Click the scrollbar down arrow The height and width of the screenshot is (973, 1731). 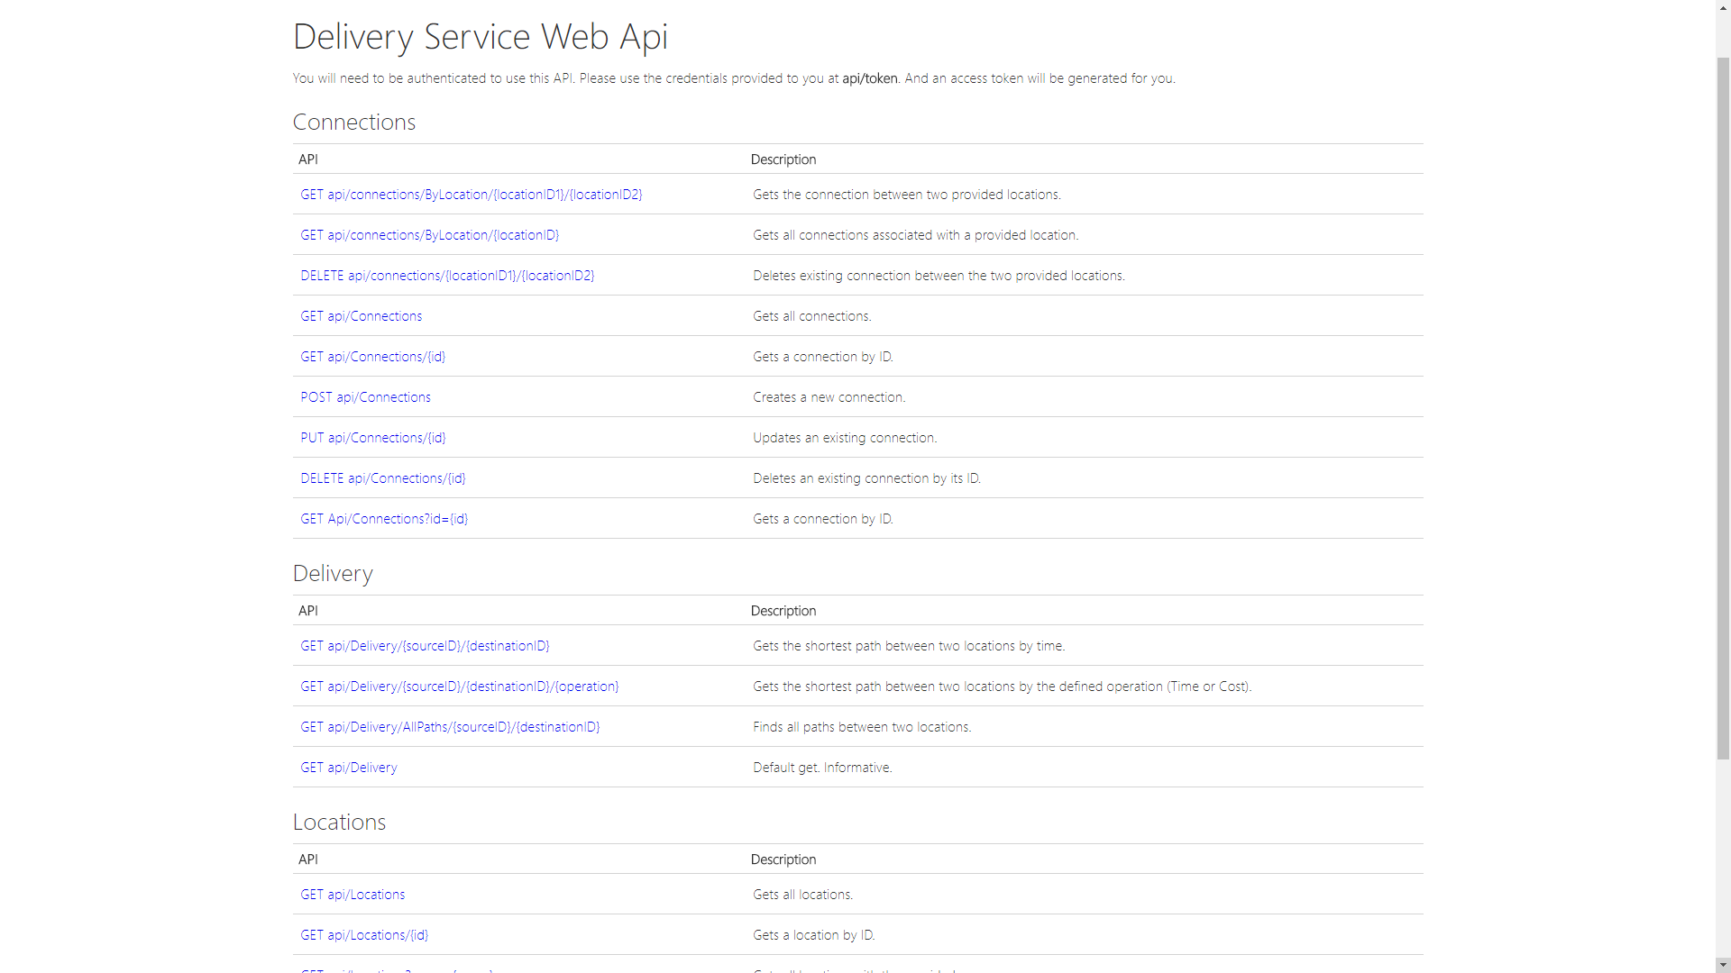click(x=1723, y=965)
